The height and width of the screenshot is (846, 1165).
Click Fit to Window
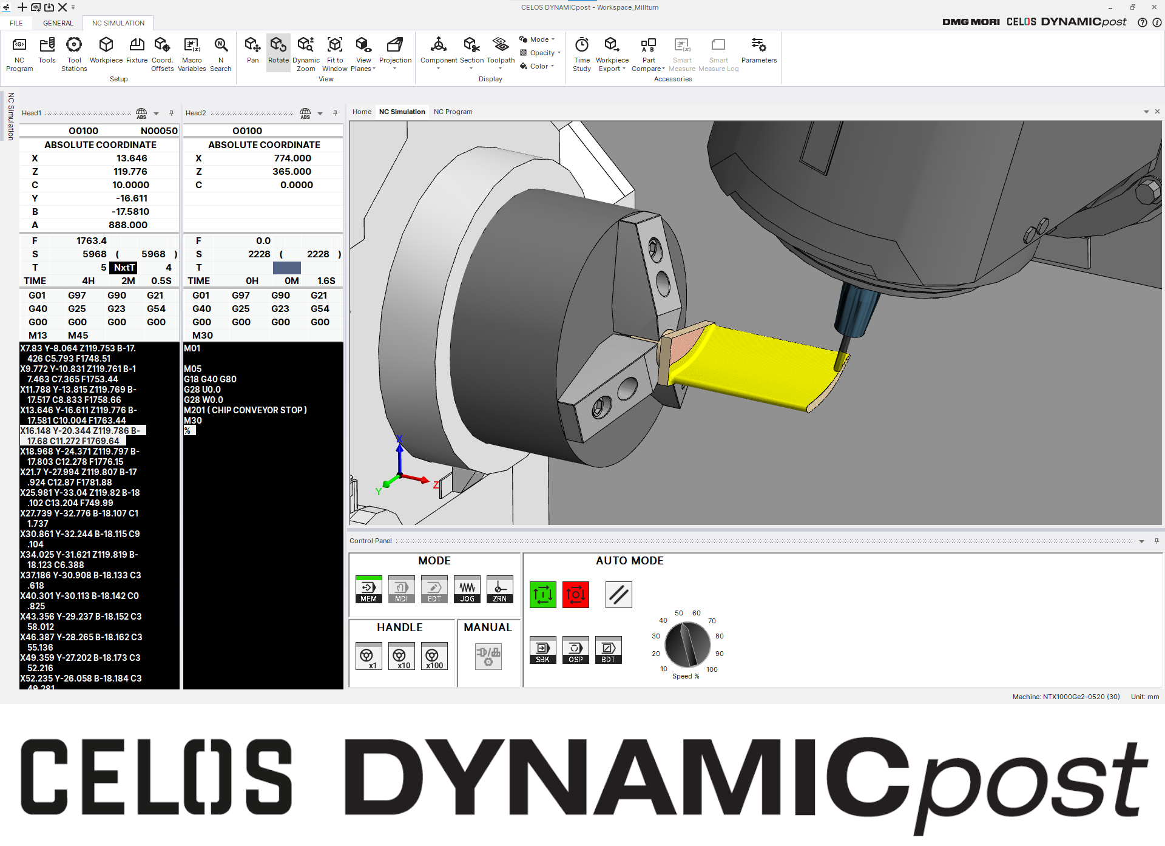tap(335, 53)
